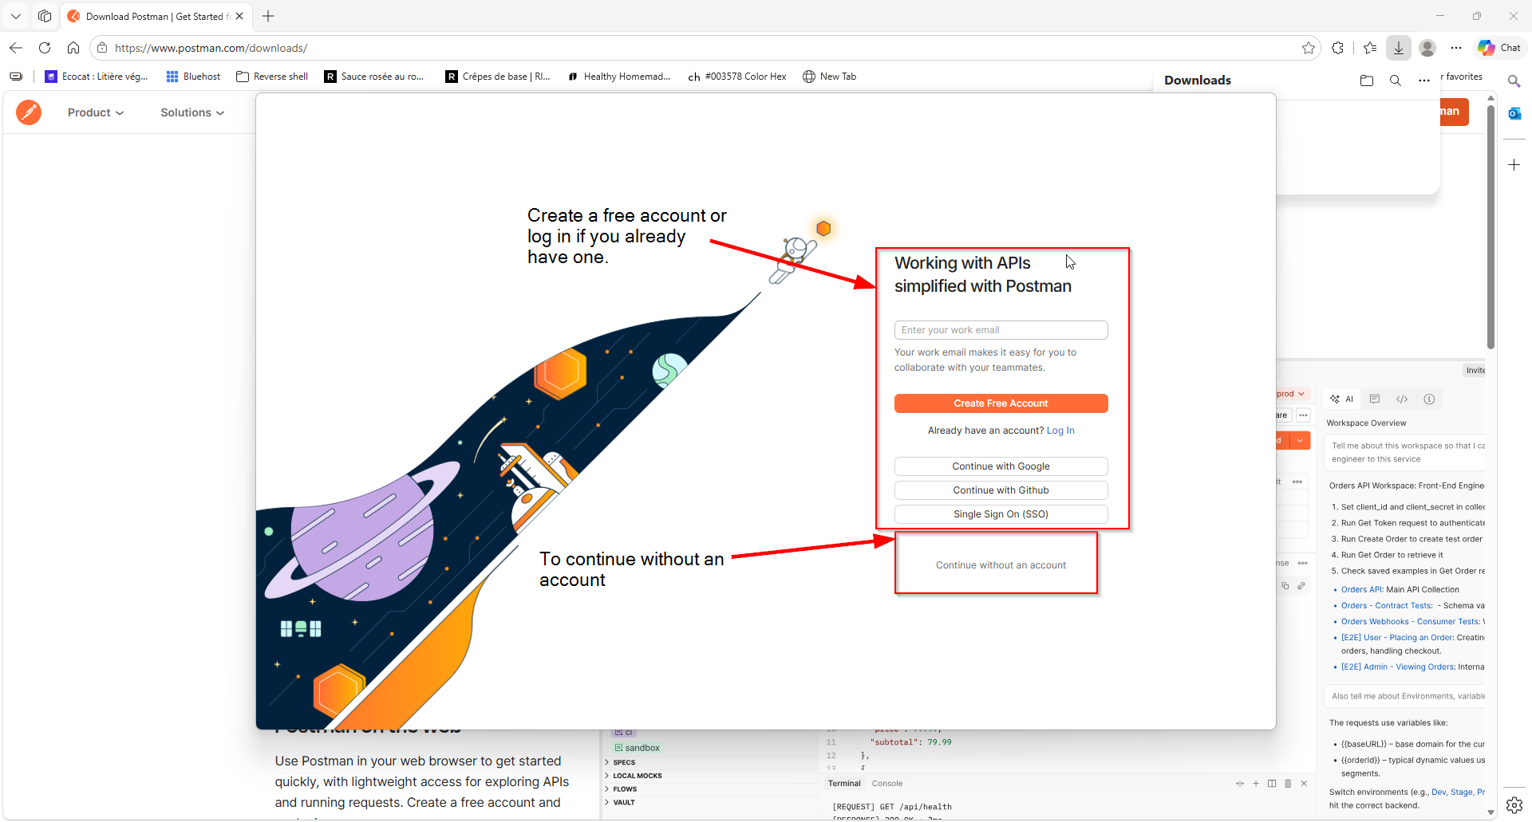Open Outlook from the Edge sidebar
The width and height of the screenshot is (1532, 822).
coord(1514,113)
